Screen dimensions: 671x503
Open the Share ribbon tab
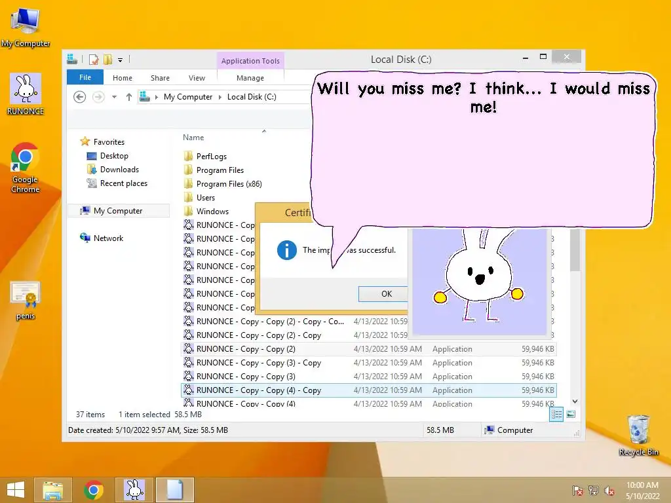point(160,78)
